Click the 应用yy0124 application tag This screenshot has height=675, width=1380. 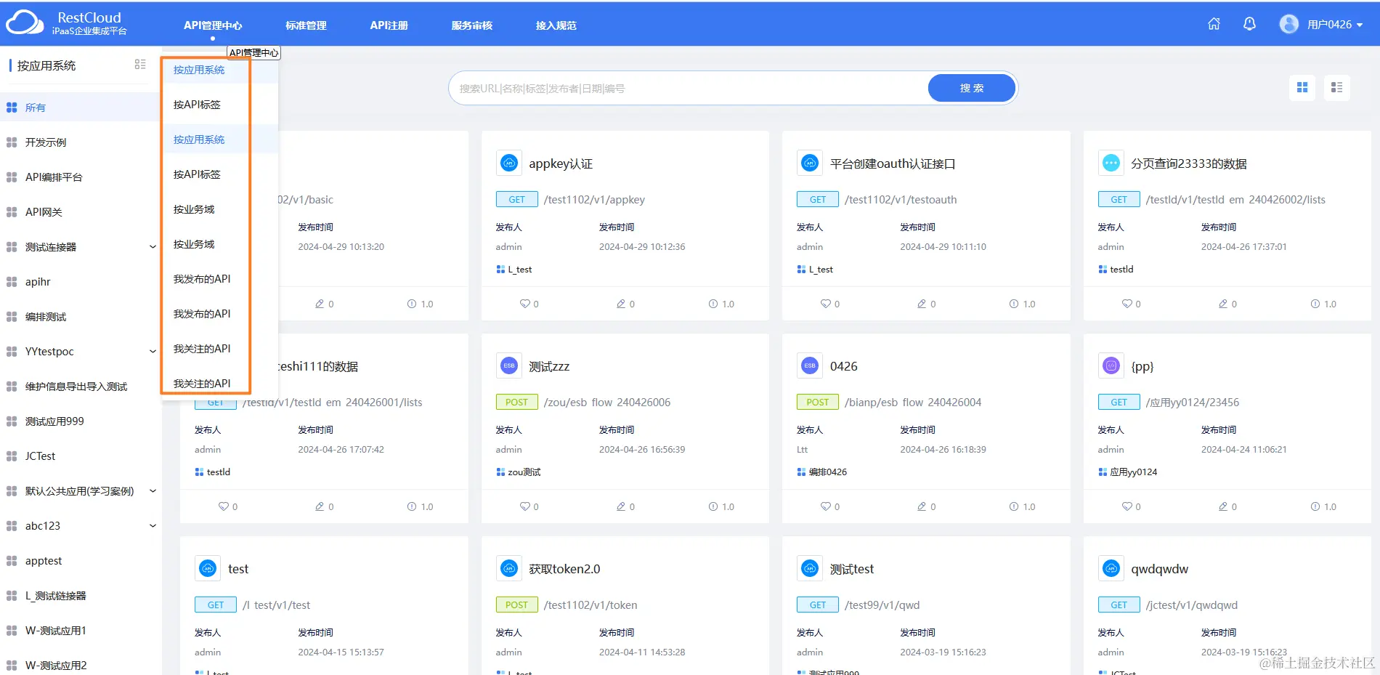point(1133,472)
